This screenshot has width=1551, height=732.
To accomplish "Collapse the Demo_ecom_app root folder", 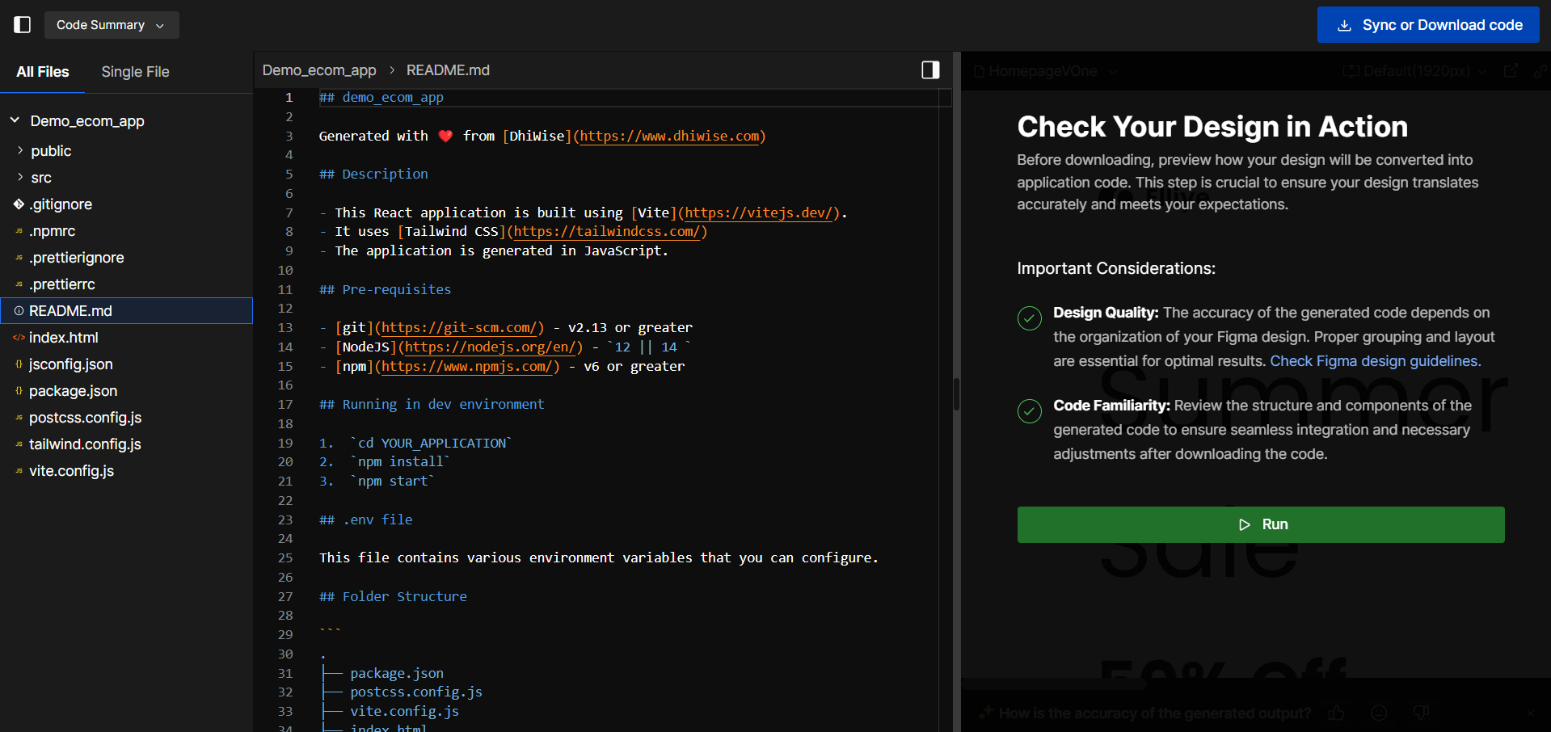I will pos(15,120).
